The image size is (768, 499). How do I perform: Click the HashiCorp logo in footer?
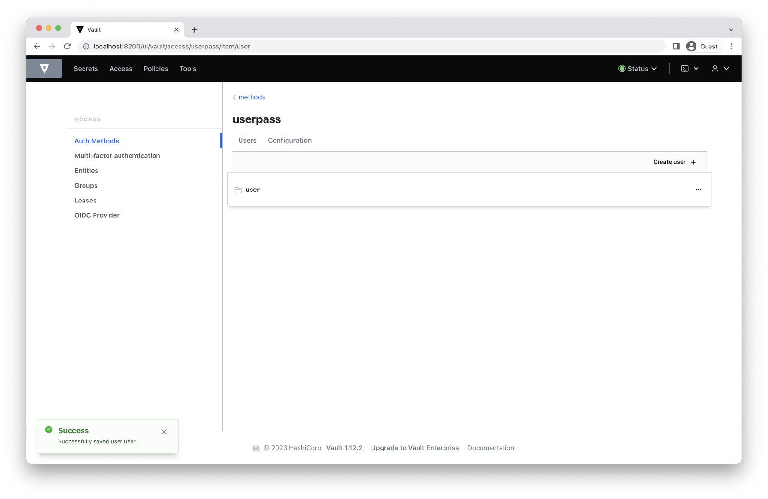coord(256,448)
